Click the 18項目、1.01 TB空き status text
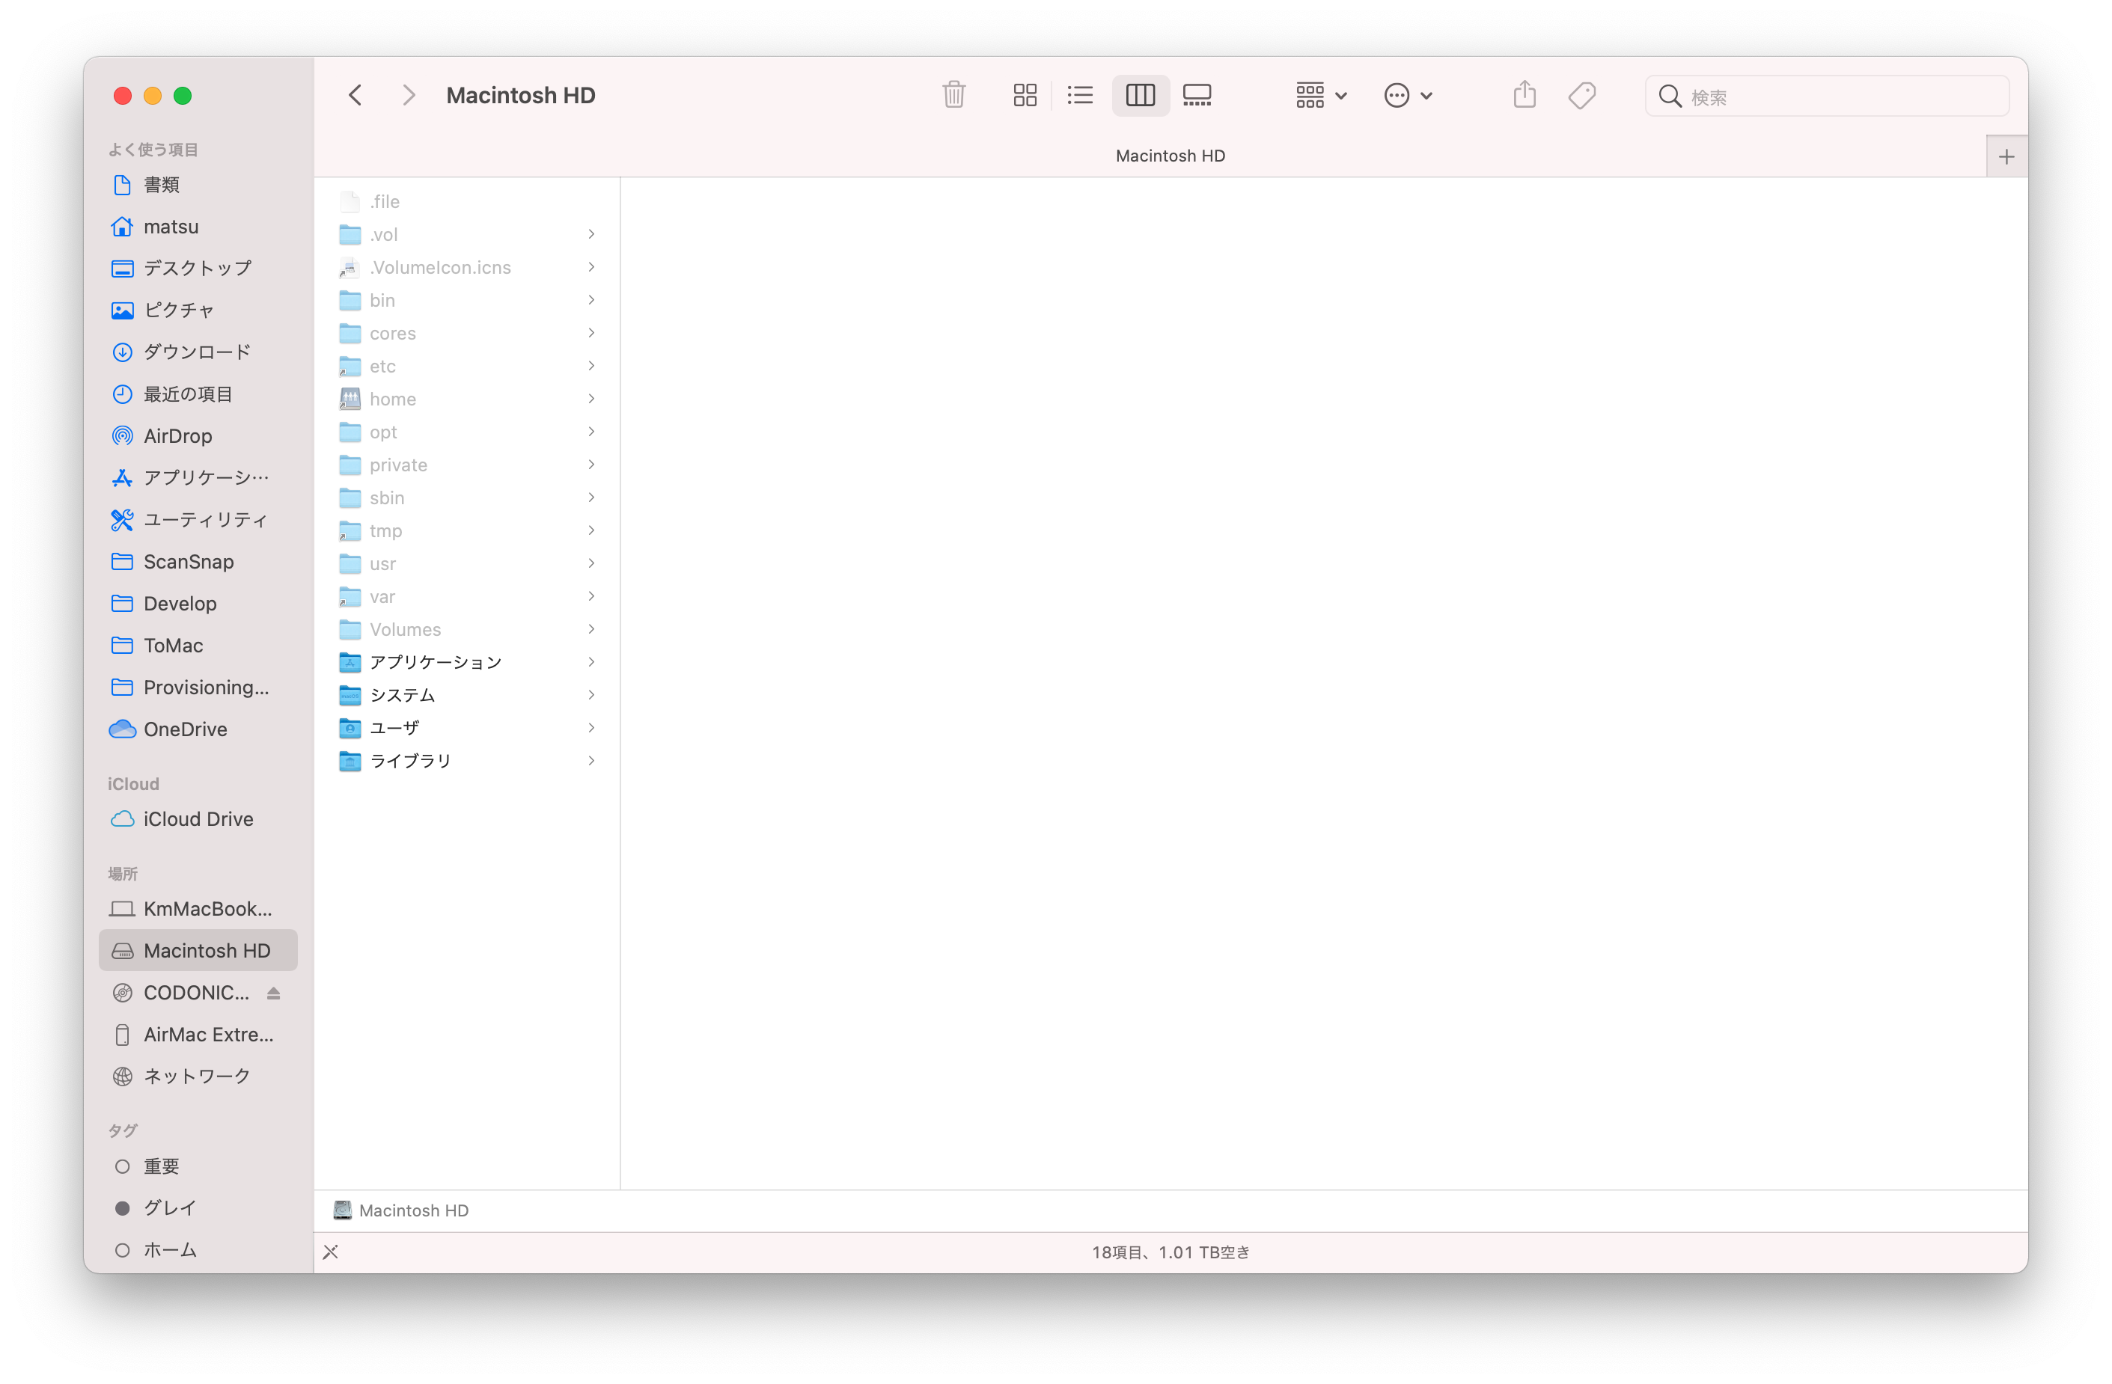The height and width of the screenshot is (1384, 2112). point(1171,1252)
